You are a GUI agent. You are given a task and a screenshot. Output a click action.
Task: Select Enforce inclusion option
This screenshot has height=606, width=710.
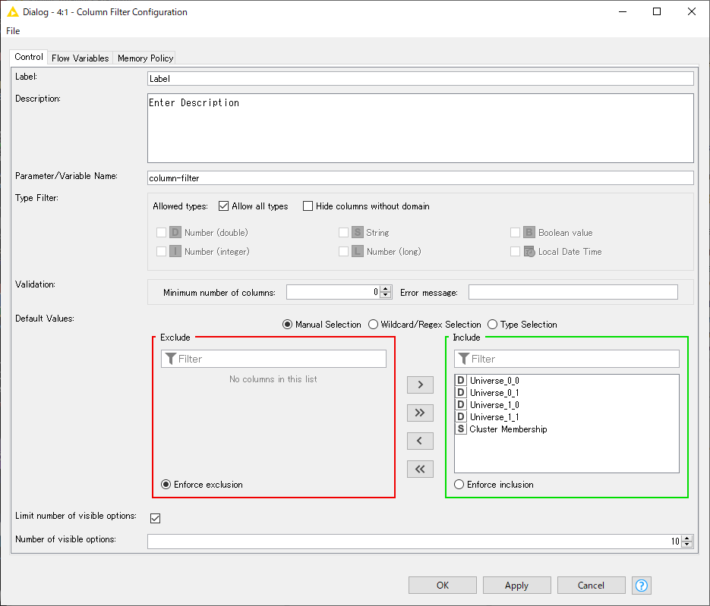point(459,485)
